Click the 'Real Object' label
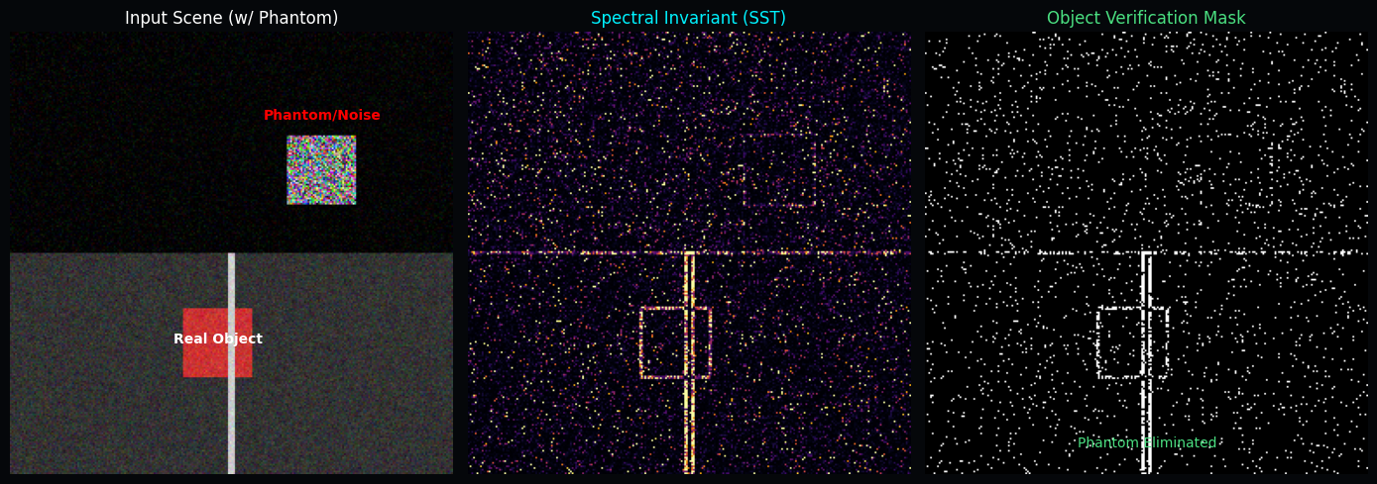Viewport: 1377px width, 484px height. [218, 339]
